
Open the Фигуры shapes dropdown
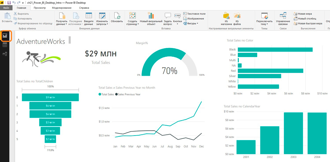[191, 24]
